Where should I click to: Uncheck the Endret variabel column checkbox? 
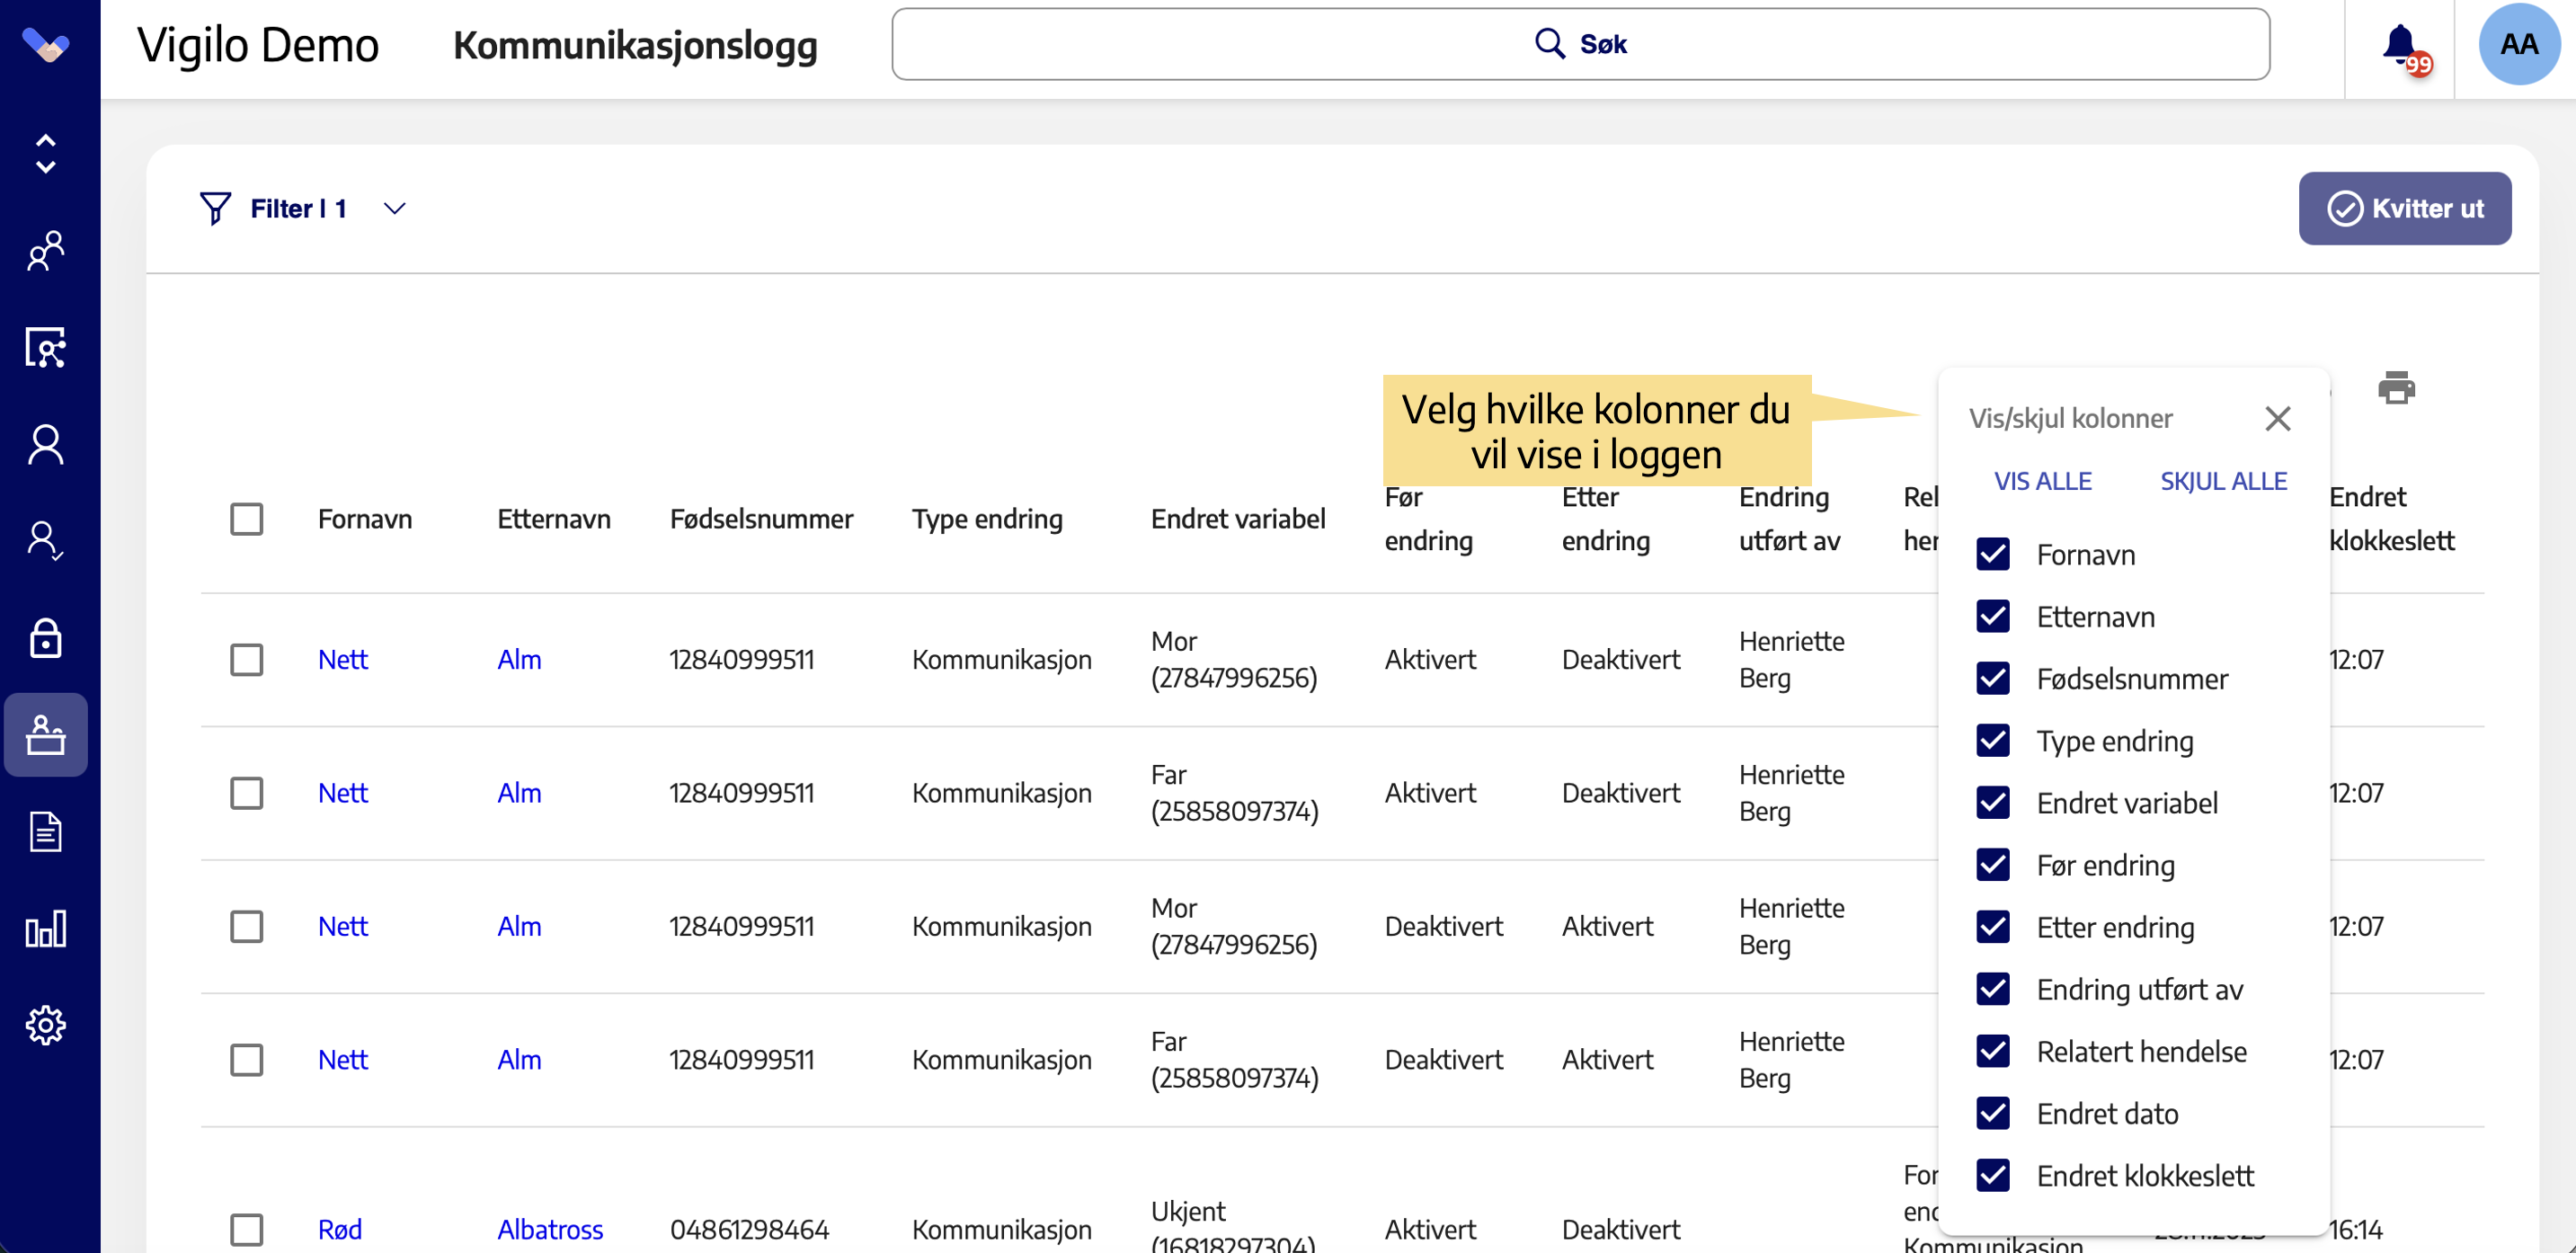click(1992, 802)
